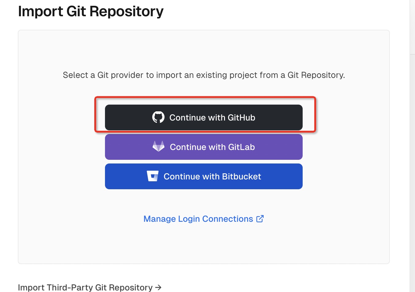The image size is (415, 292).
Task: Click the arrow icon after Import Third-Party Git Repository
Action: pos(158,287)
